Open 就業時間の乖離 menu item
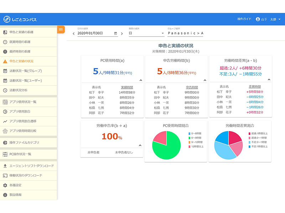This screenshot has height=213, width=285. pos(28,42)
